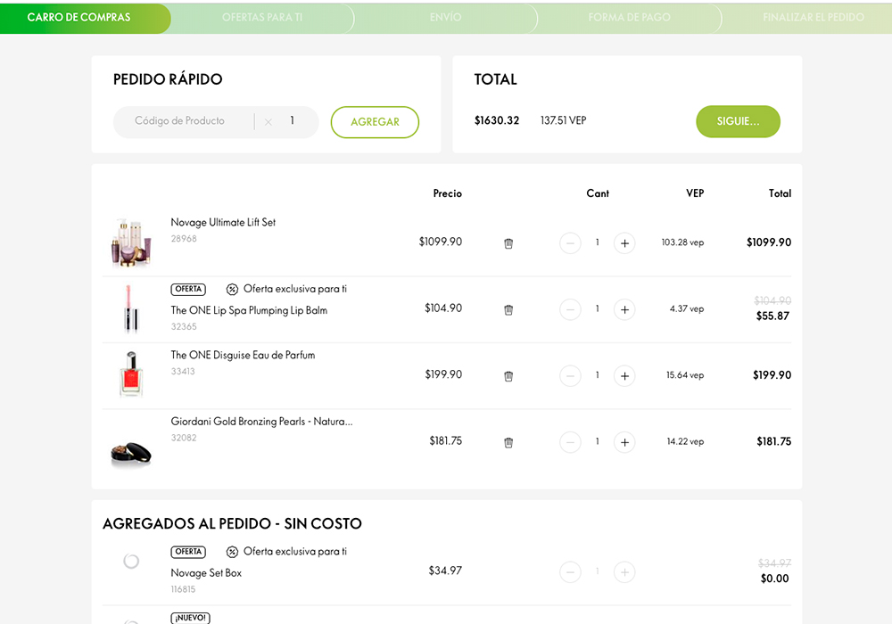Click trash icon for The ONE Disguise Eau de Parfum
Viewport: 892px width, 624px height.
point(508,375)
